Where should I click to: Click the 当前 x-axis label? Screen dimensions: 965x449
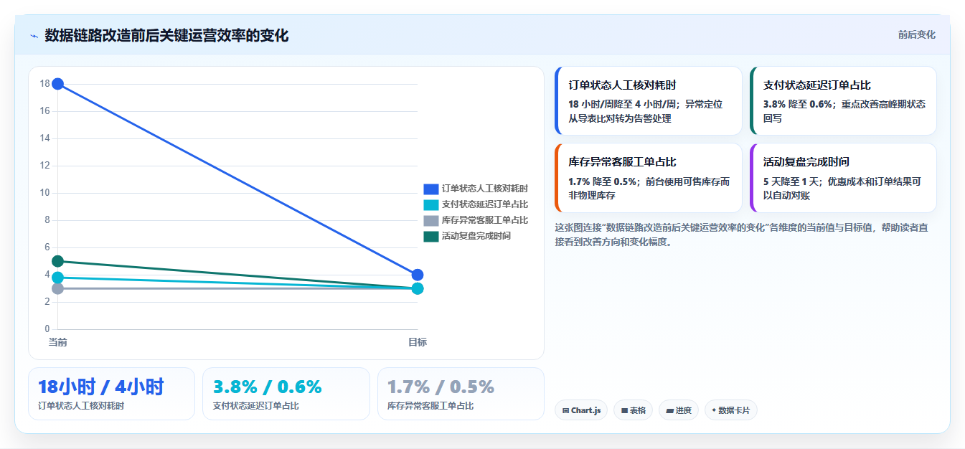(58, 342)
